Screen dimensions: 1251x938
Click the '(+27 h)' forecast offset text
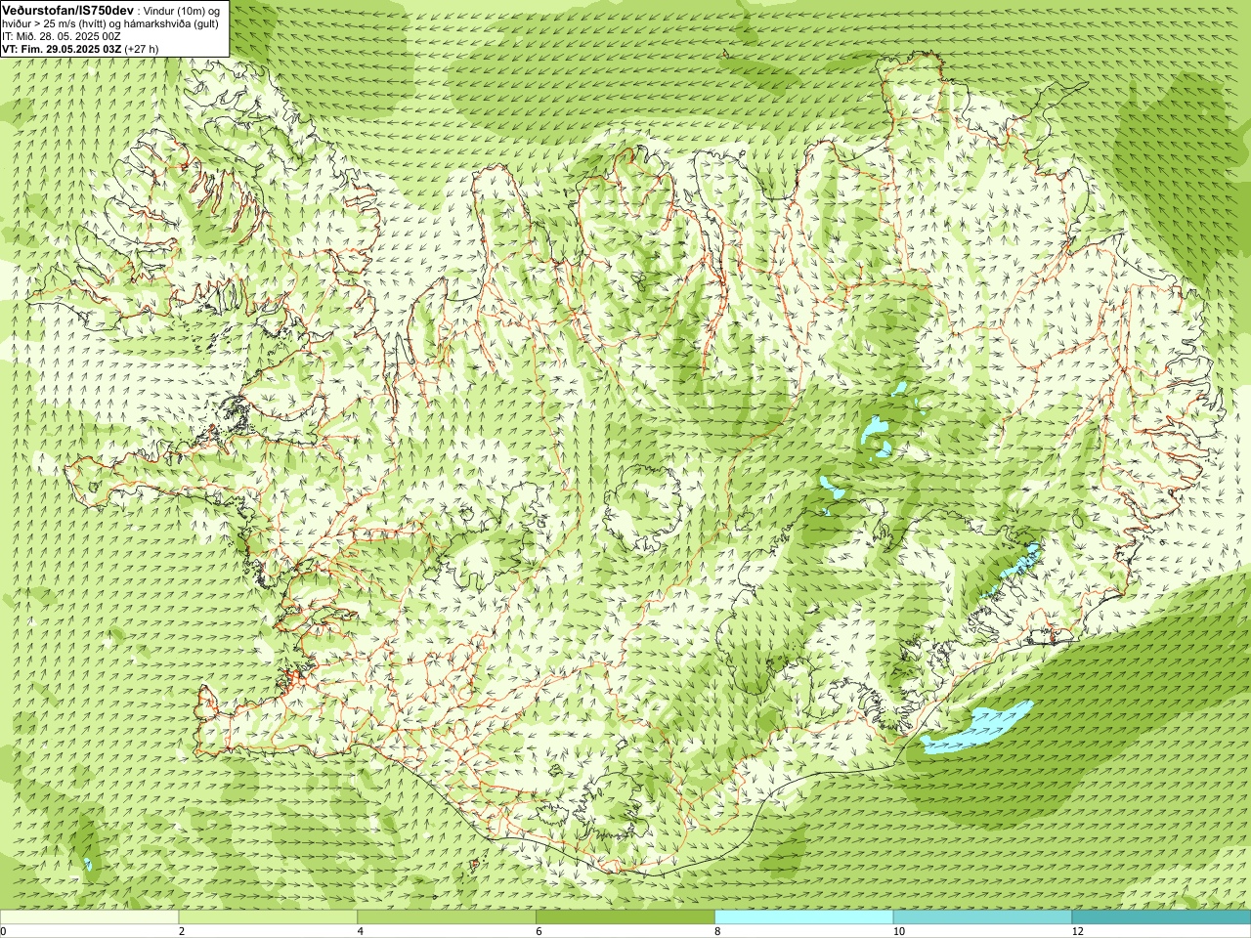(x=142, y=49)
